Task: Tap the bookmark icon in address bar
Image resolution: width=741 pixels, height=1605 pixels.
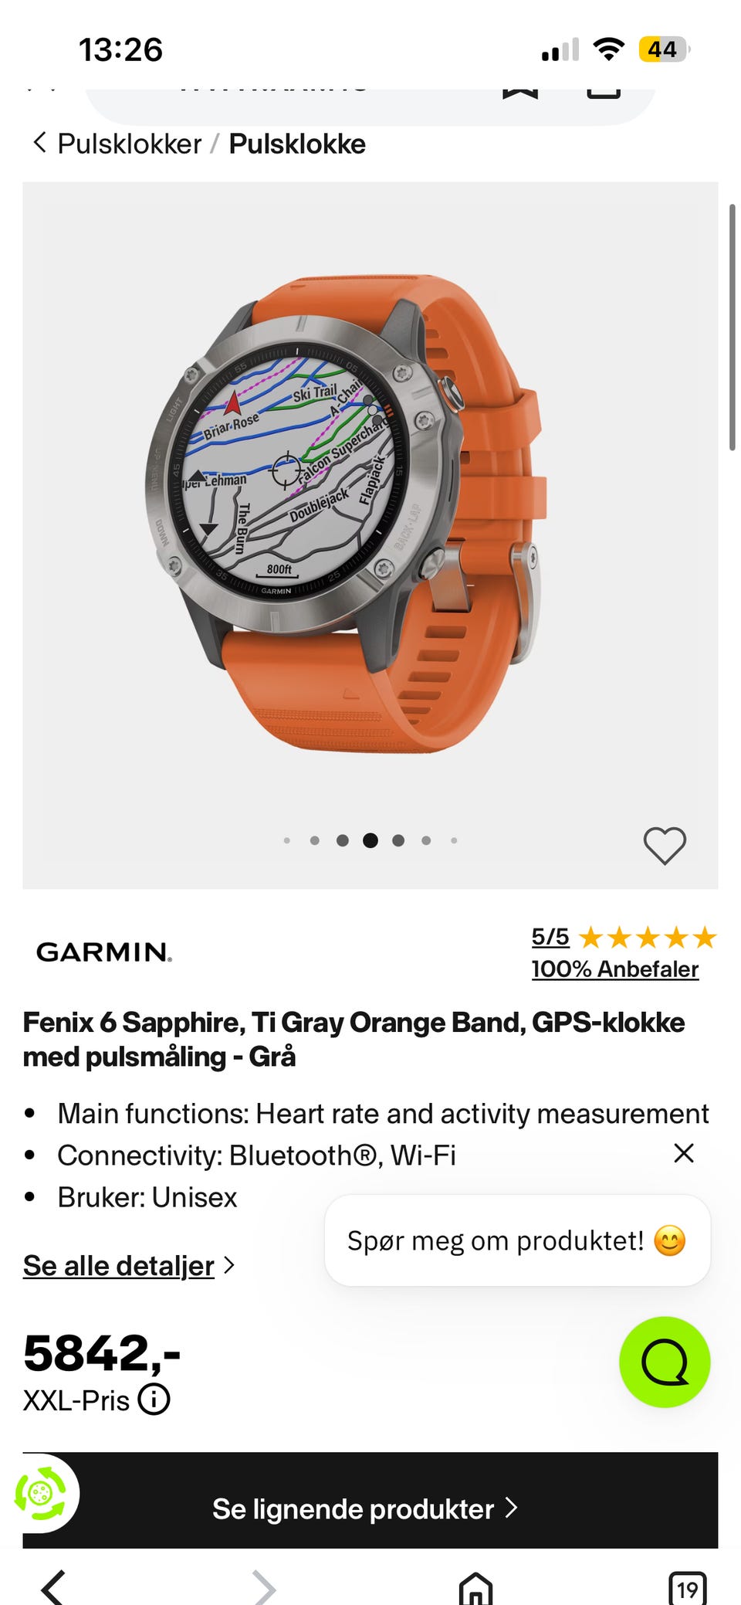Action: point(520,90)
